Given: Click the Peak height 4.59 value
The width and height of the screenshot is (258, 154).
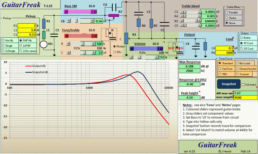Looking at the screenshot, I should (x=189, y=97).
